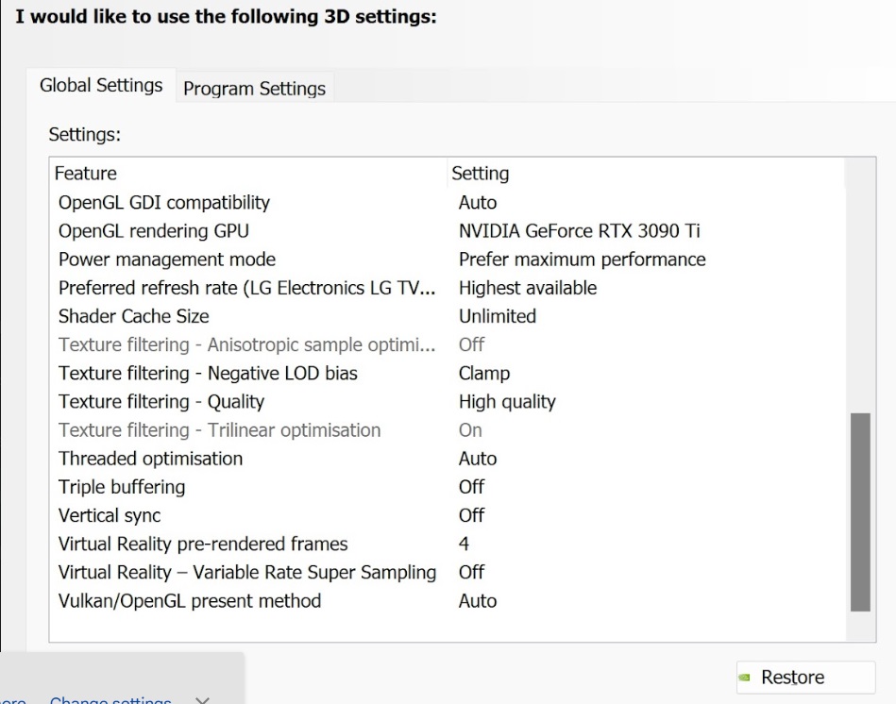Select the Threaded optimisation feature
The width and height of the screenshot is (896, 704).
(x=150, y=459)
